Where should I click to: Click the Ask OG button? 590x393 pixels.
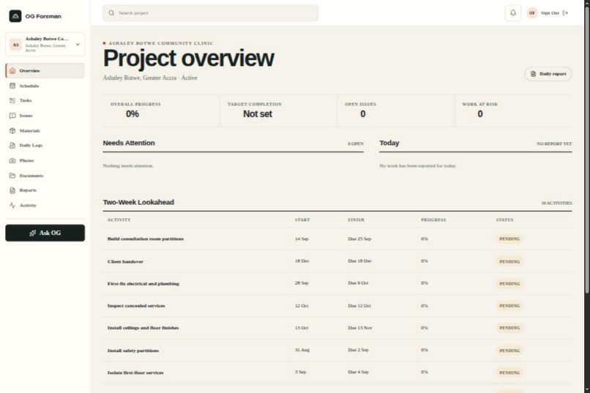click(45, 233)
